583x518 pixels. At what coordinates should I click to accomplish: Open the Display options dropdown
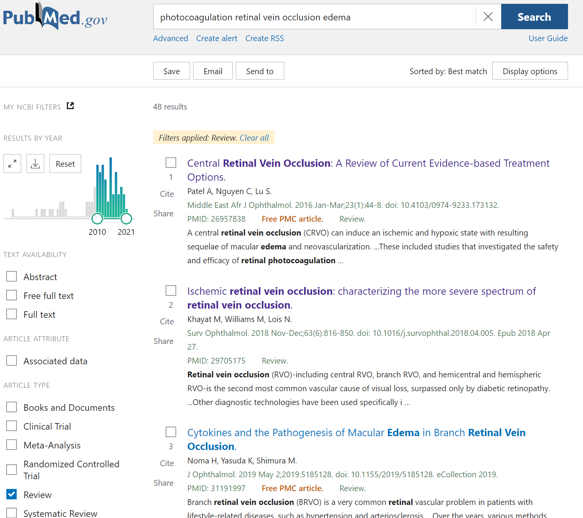tap(530, 71)
